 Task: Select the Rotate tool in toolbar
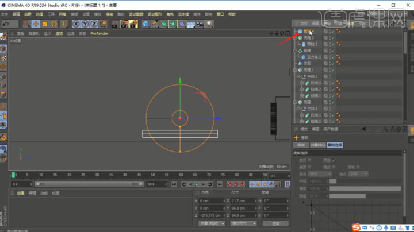click(x=54, y=24)
